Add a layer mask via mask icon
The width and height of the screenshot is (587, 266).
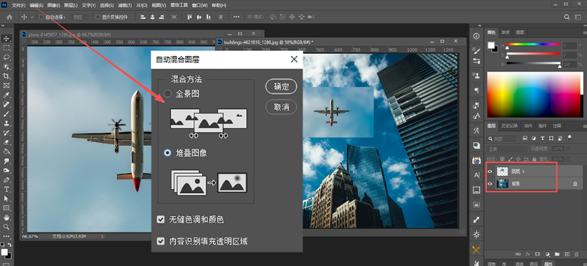pos(537,254)
